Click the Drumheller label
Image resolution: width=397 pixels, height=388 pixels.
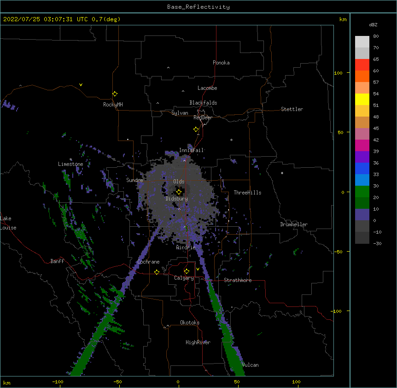[294, 224]
